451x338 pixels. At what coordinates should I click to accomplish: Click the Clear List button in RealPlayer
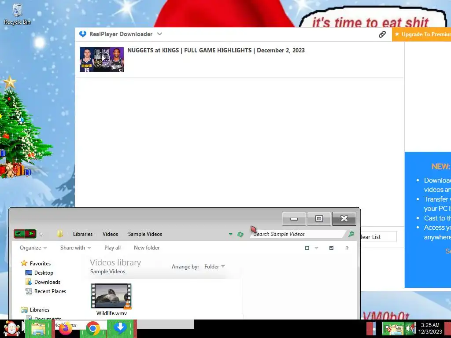(x=378, y=237)
